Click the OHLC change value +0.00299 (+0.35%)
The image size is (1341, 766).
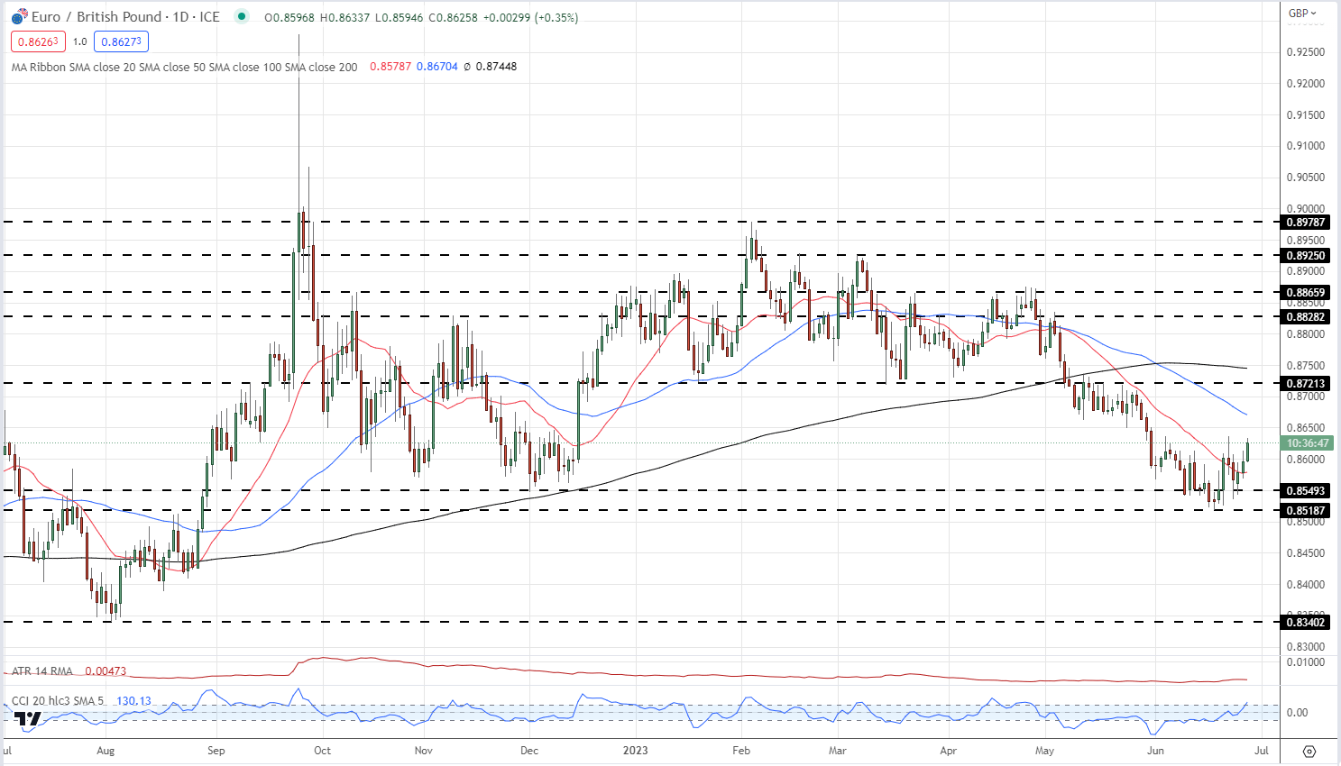531,17
